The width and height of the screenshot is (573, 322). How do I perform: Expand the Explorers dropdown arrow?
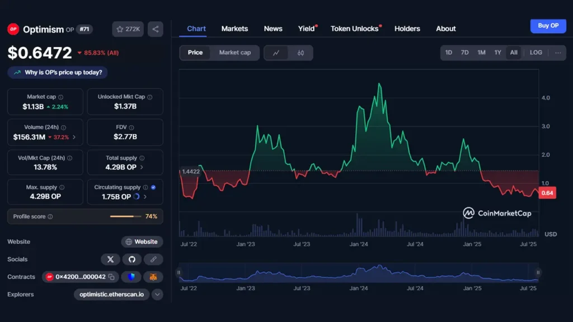[157, 294]
